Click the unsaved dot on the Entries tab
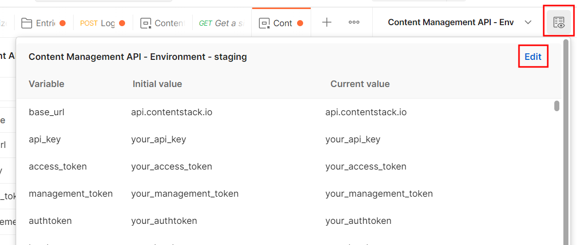The image size is (577, 245). [x=63, y=23]
